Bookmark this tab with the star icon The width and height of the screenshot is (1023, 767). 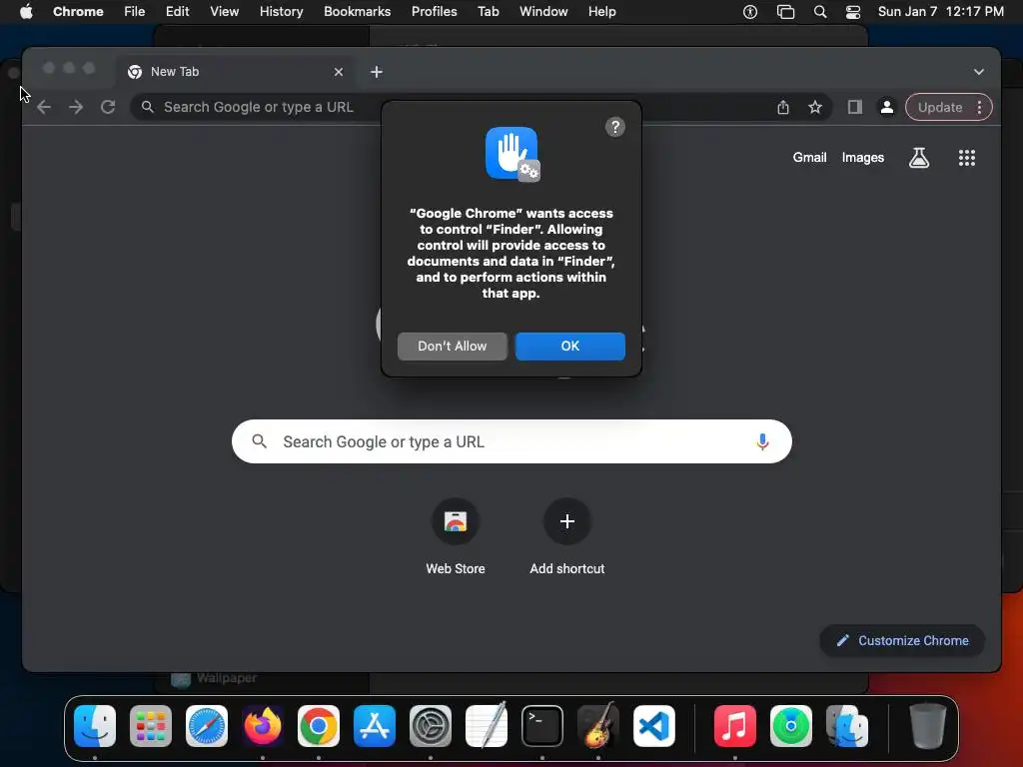(x=815, y=107)
